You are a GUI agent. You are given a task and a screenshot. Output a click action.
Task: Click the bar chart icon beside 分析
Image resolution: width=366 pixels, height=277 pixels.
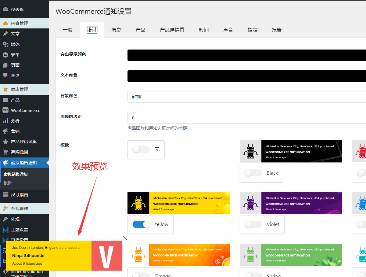tap(5, 121)
